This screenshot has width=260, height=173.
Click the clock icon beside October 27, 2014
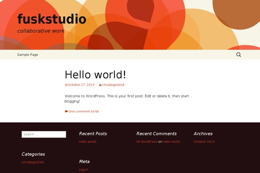(x=66, y=85)
